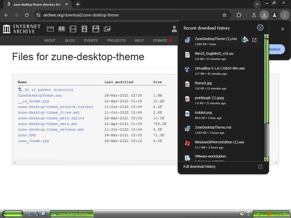Close the restore bubble with X

[x=283, y=29]
